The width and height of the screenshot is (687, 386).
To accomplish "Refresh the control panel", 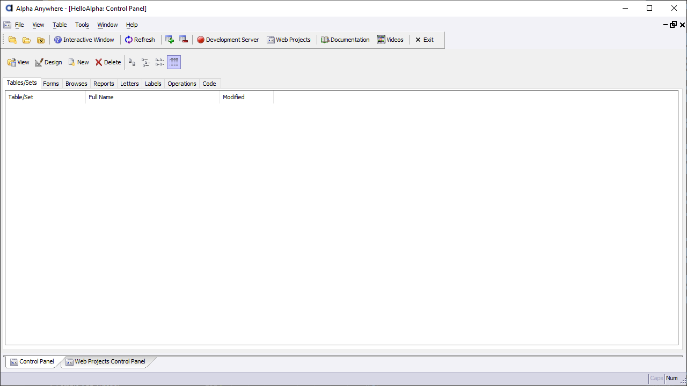I will click(x=140, y=40).
